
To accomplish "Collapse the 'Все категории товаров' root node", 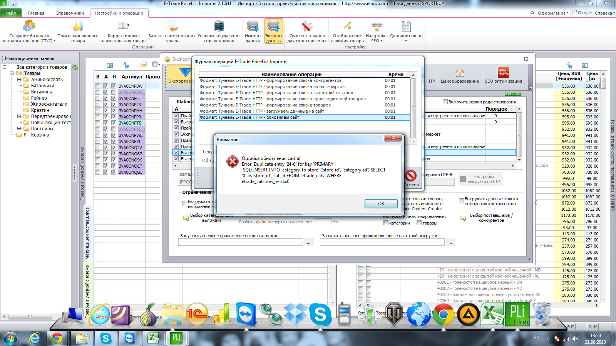I will click(5, 67).
